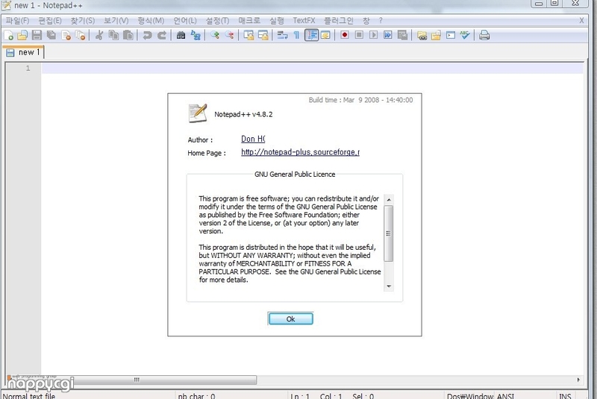The width and height of the screenshot is (597, 399).
Task: Open the 언어(L) menu
Action: (x=184, y=21)
